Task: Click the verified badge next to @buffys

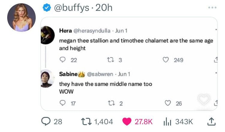Action: coord(47,8)
